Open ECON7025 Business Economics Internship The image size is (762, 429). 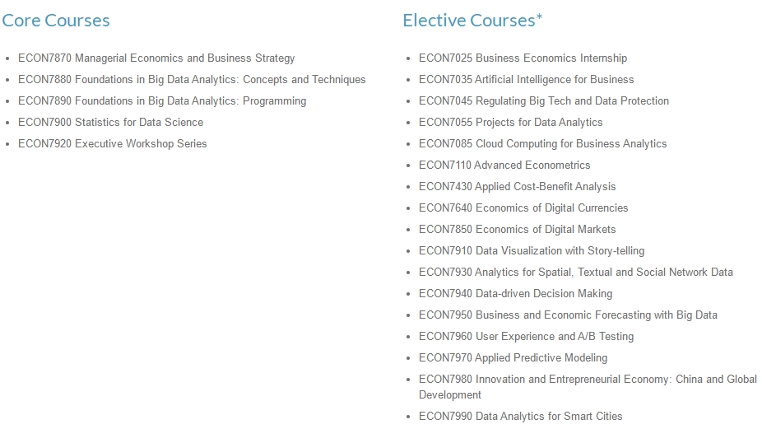click(523, 58)
